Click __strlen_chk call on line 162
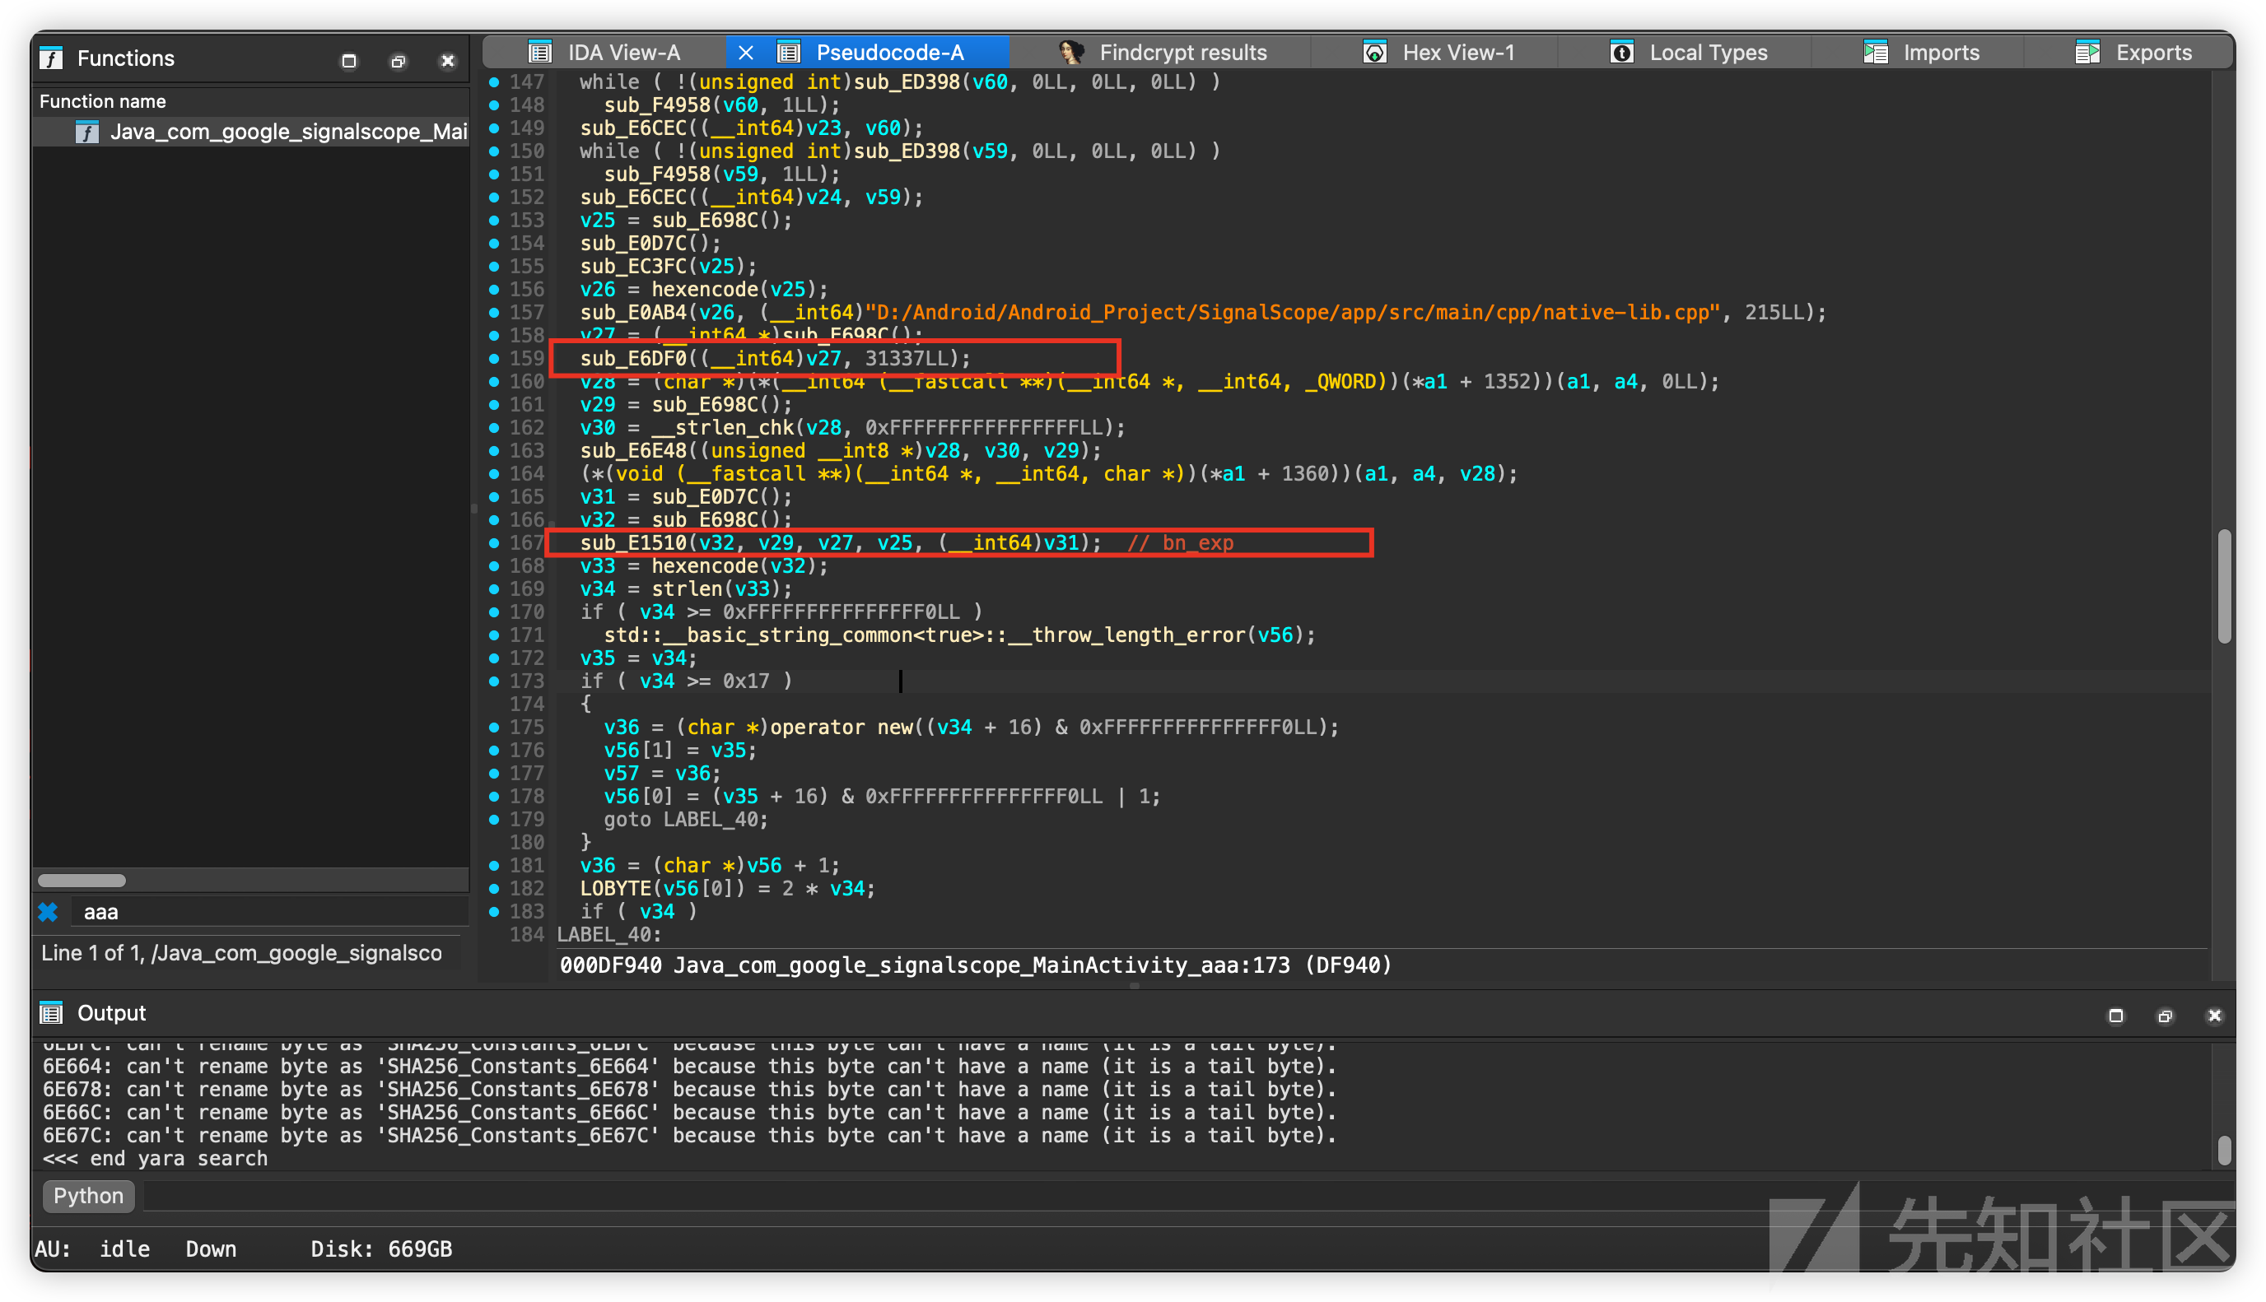This screenshot has width=2266, height=1302. click(722, 427)
